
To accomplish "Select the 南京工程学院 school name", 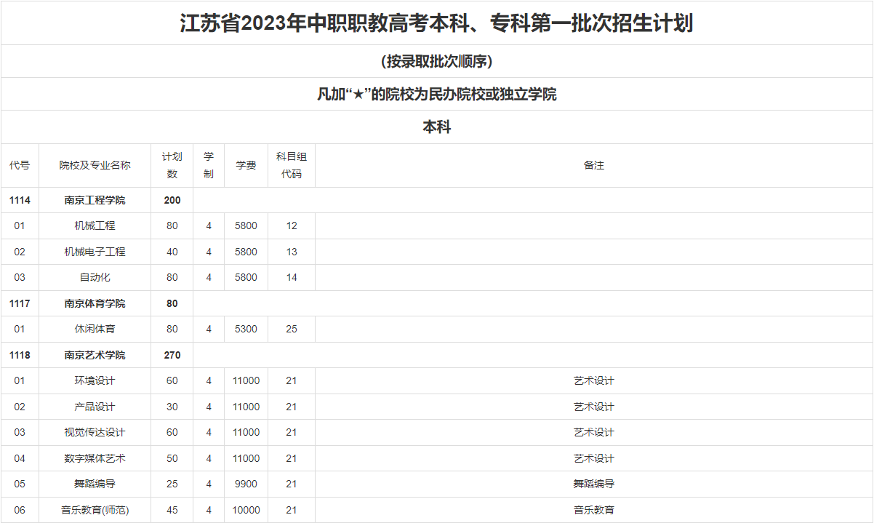I will tap(95, 200).
